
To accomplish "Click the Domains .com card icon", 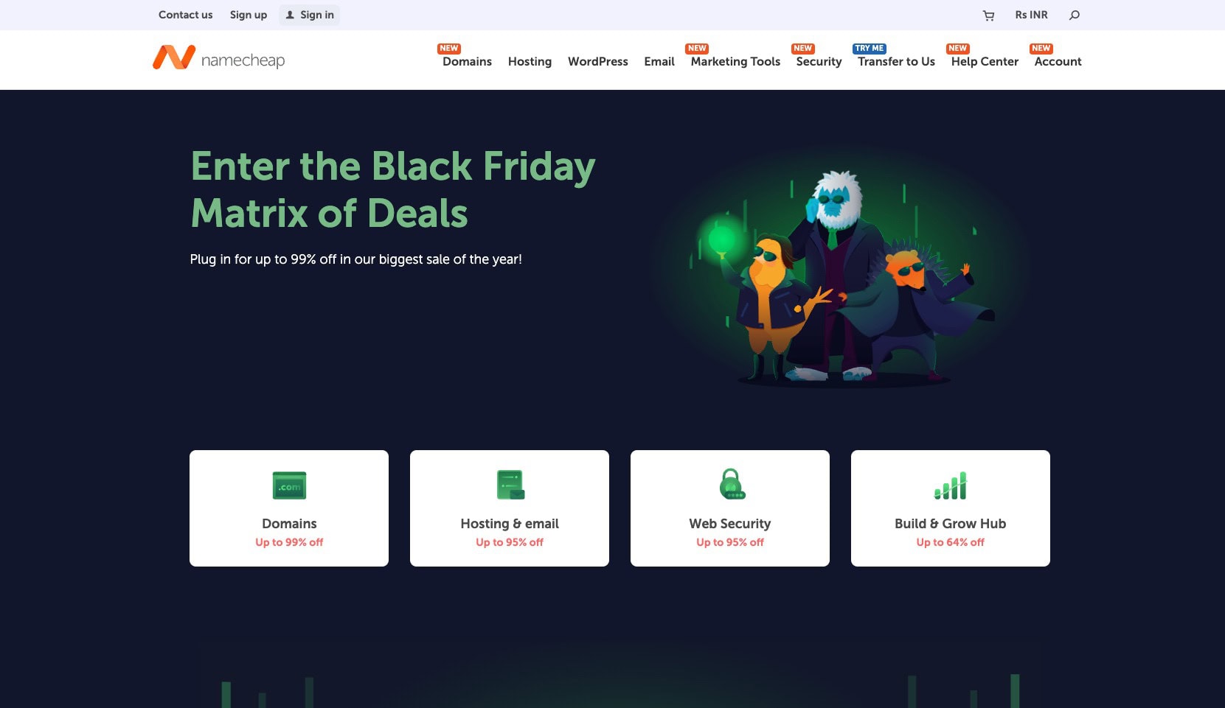I will [x=289, y=486].
